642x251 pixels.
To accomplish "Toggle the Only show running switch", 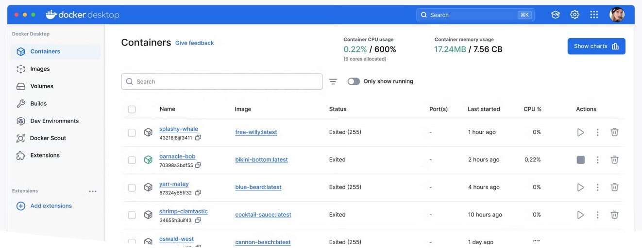I will tap(354, 81).
